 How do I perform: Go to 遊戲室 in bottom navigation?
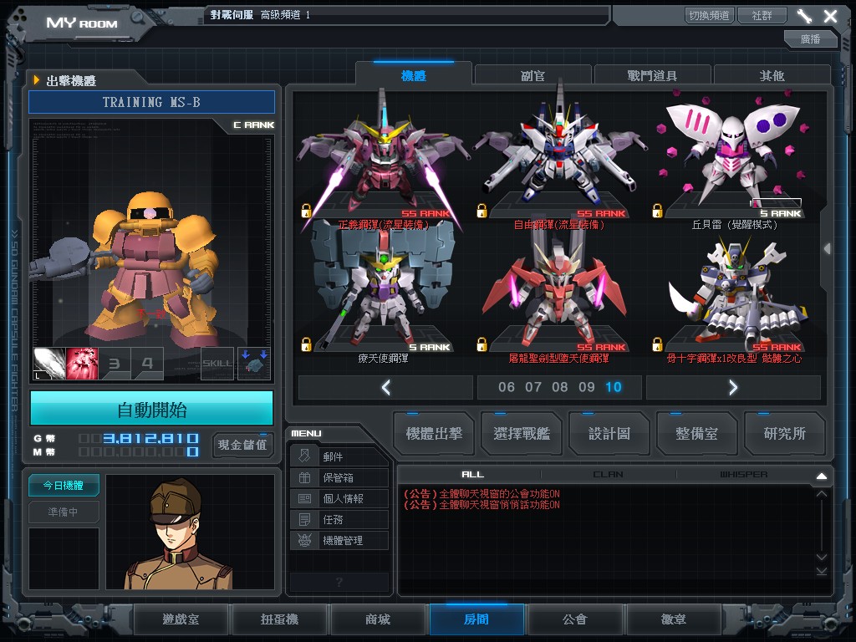pyautogui.click(x=181, y=619)
